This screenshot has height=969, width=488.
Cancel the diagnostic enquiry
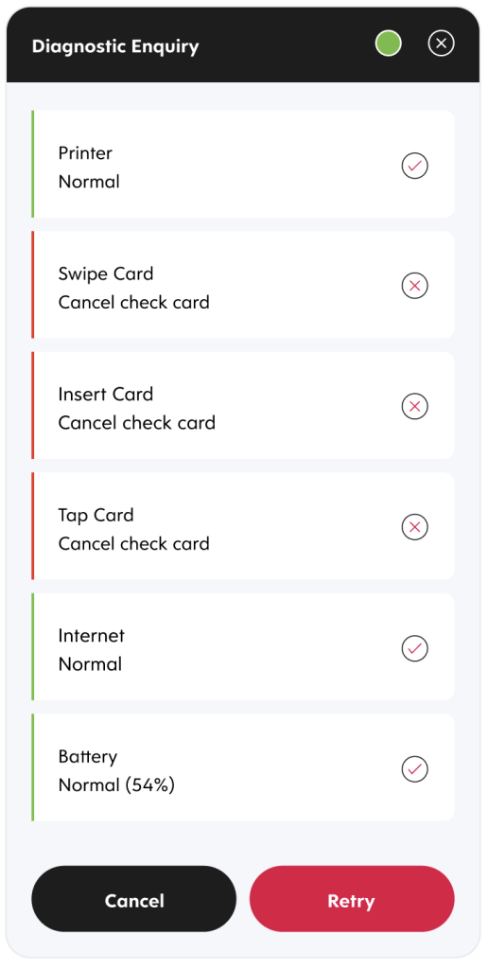pos(134,899)
